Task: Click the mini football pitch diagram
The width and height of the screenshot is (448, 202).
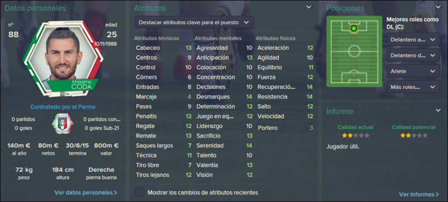Action: pos(354,51)
